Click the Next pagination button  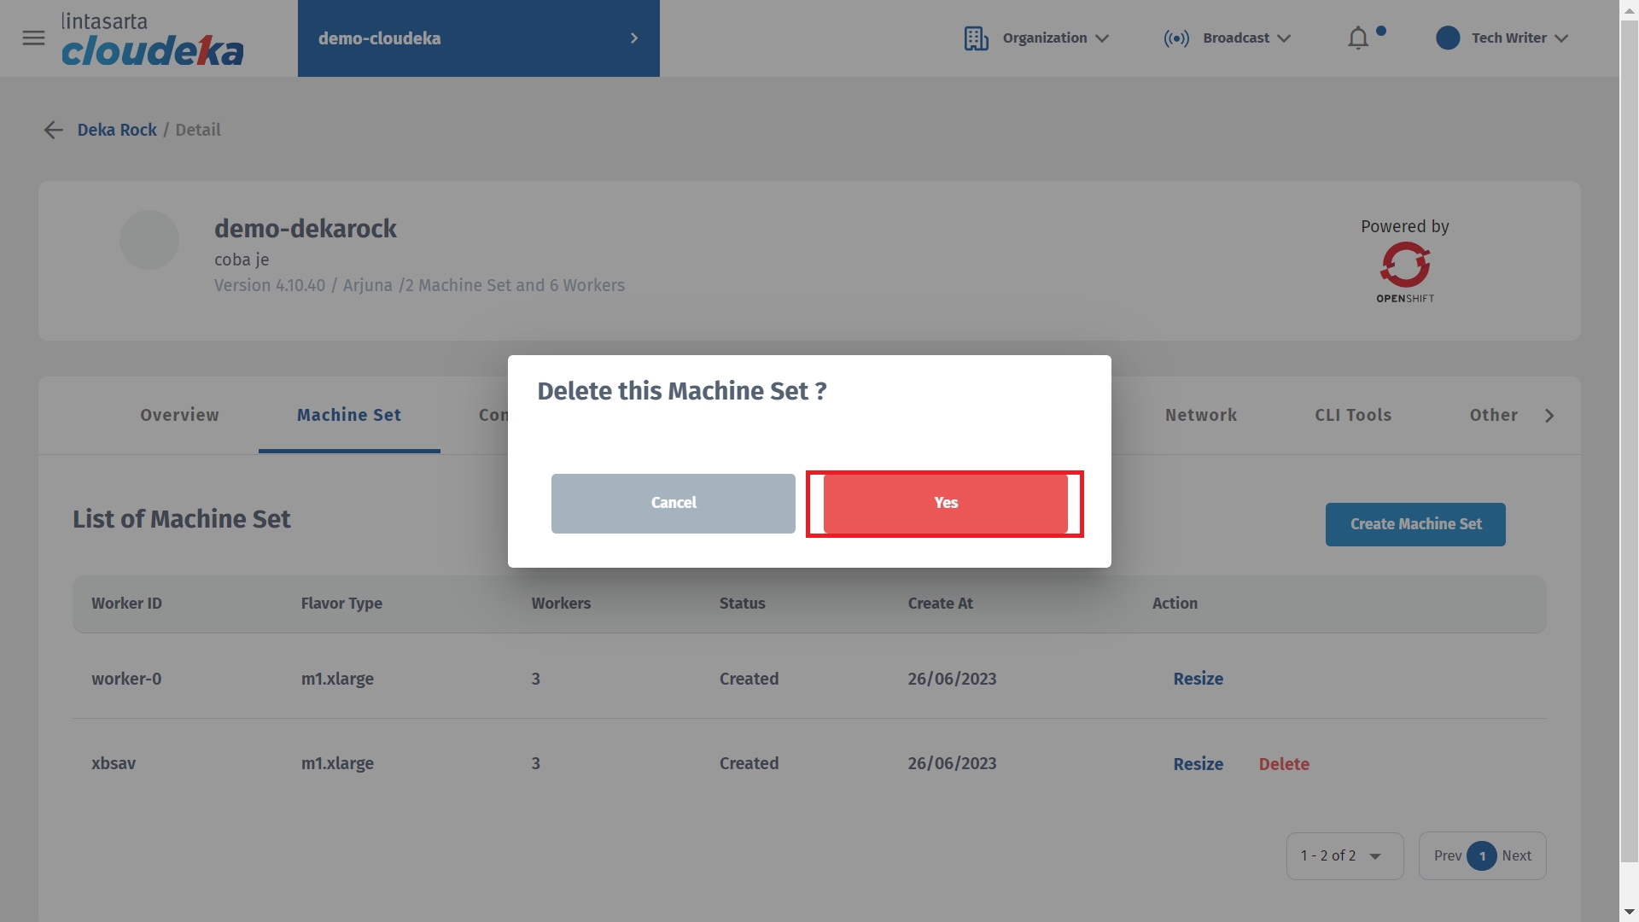(x=1516, y=855)
